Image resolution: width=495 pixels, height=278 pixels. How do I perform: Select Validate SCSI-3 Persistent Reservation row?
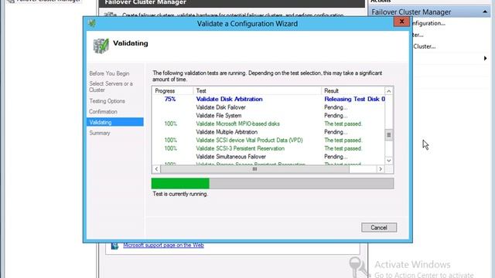point(268,148)
